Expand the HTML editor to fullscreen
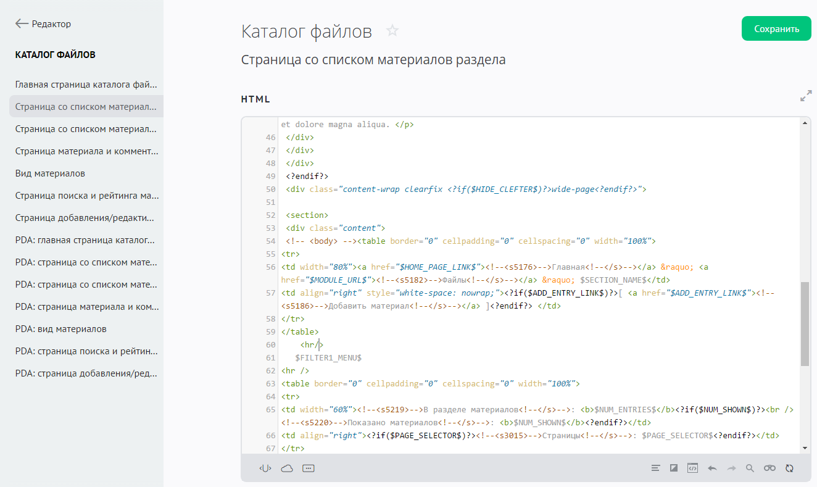Screen dimensions: 817x487 [805, 96]
